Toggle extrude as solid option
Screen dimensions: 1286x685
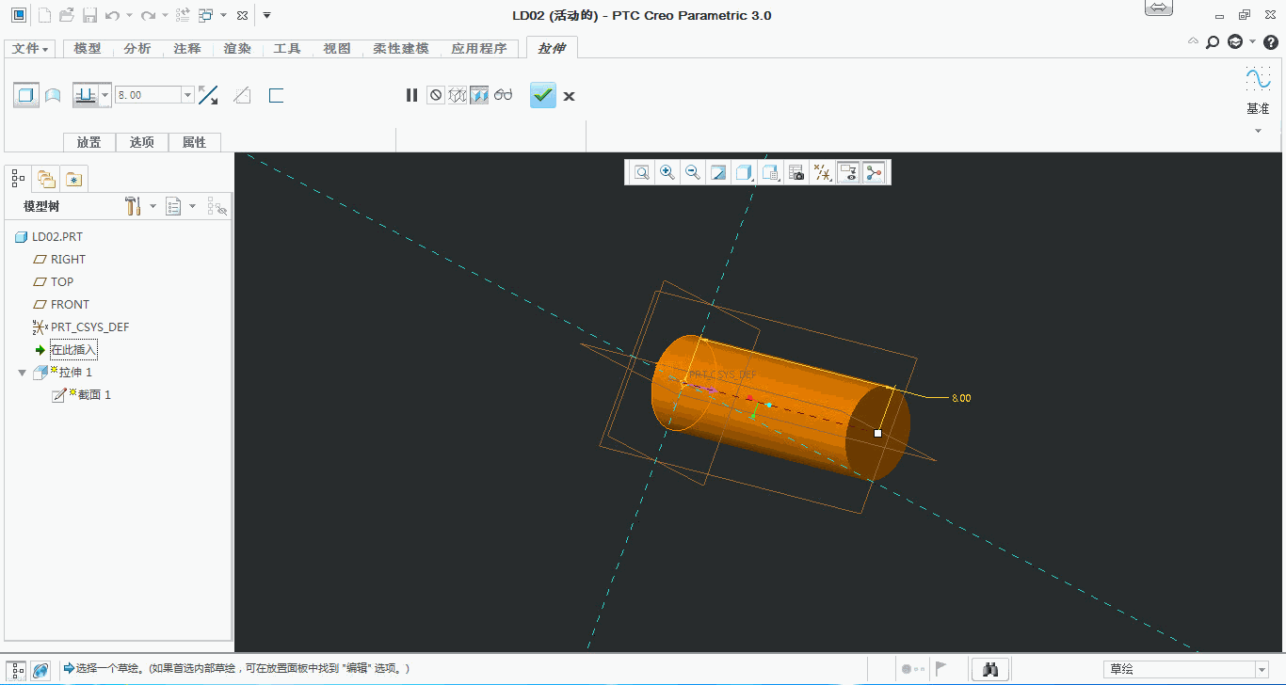click(26, 95)
